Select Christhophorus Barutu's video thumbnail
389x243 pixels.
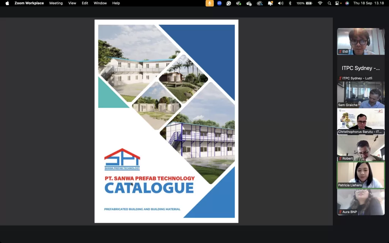click(x=361, y=122)
